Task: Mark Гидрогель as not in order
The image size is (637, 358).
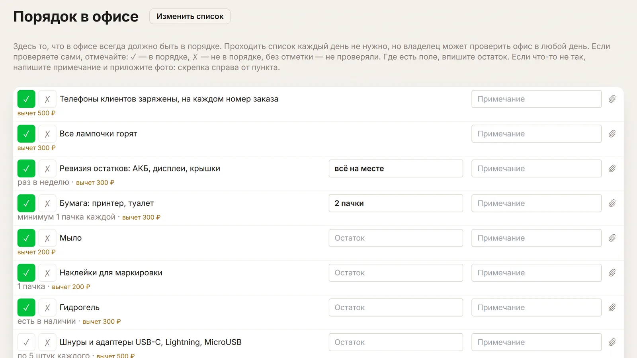Action: [x=47, y=307]
